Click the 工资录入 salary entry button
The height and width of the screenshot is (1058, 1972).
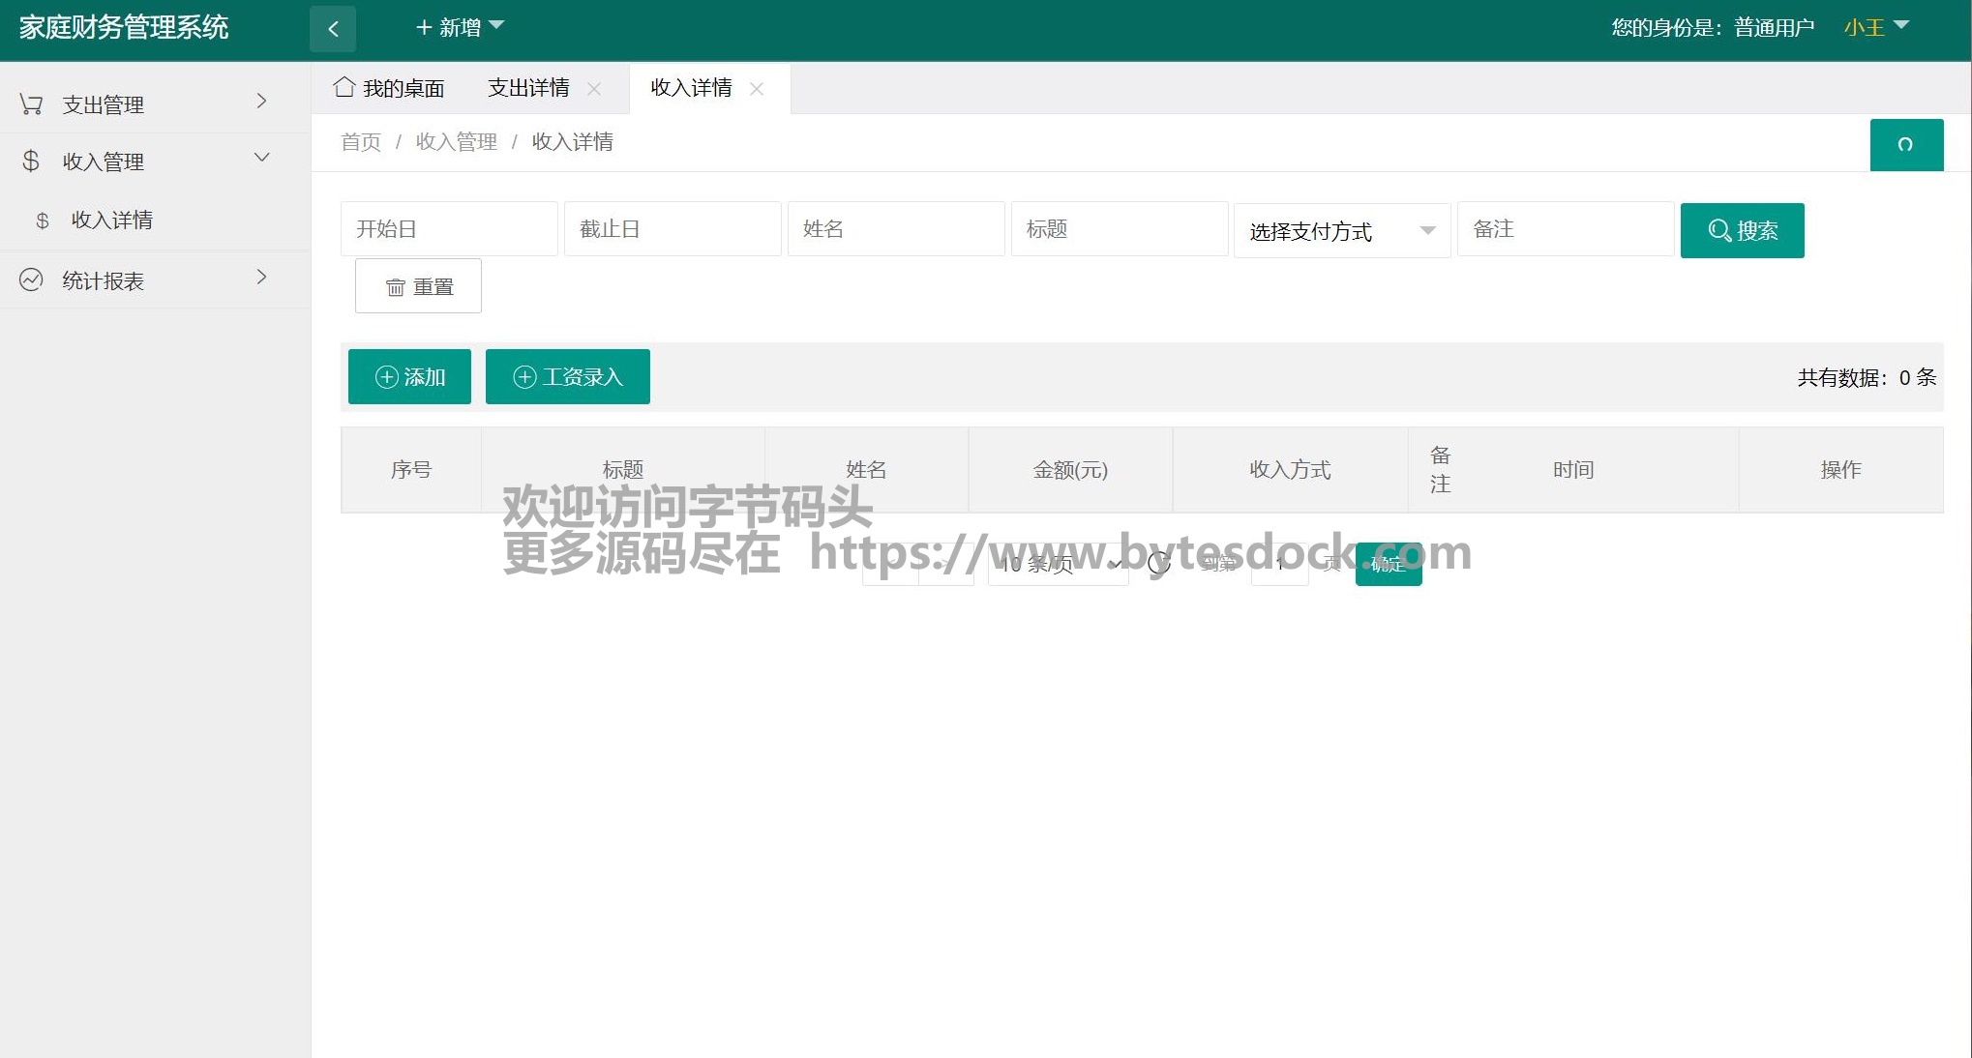[567, 376]
